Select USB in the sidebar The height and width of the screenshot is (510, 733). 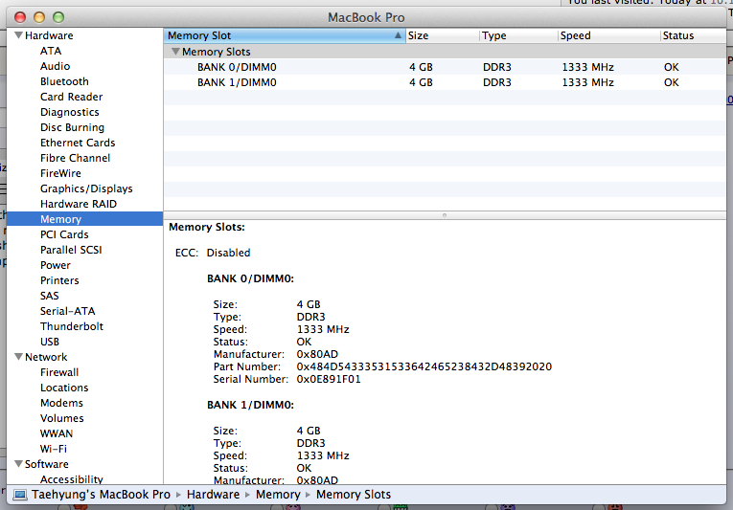50,342
